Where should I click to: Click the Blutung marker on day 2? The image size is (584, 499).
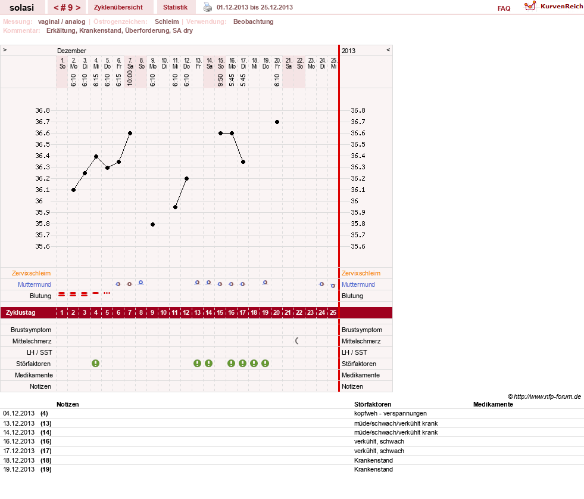[x=73, y=295]
